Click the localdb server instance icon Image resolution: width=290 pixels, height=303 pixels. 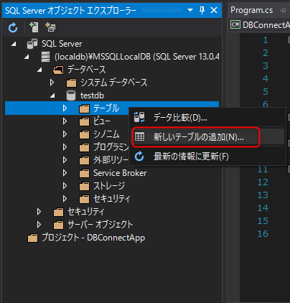click(x=45, y=57)
